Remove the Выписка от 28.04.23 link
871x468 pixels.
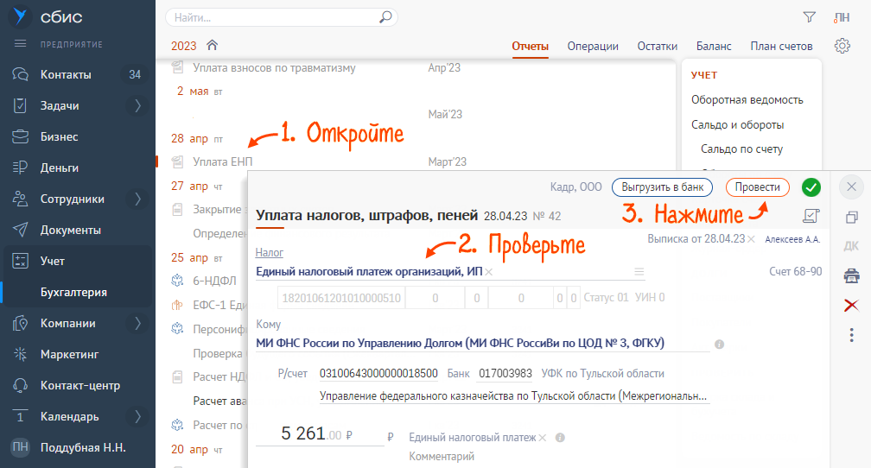(x=751, y=238)
